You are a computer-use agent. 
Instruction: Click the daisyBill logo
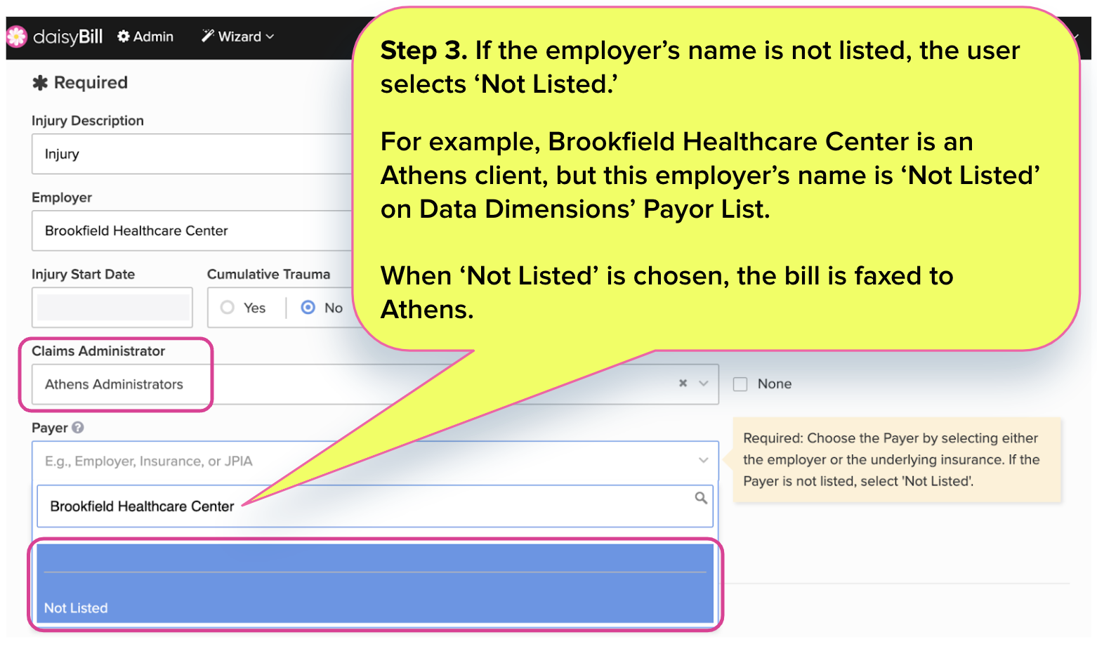(x=55, y=37)
